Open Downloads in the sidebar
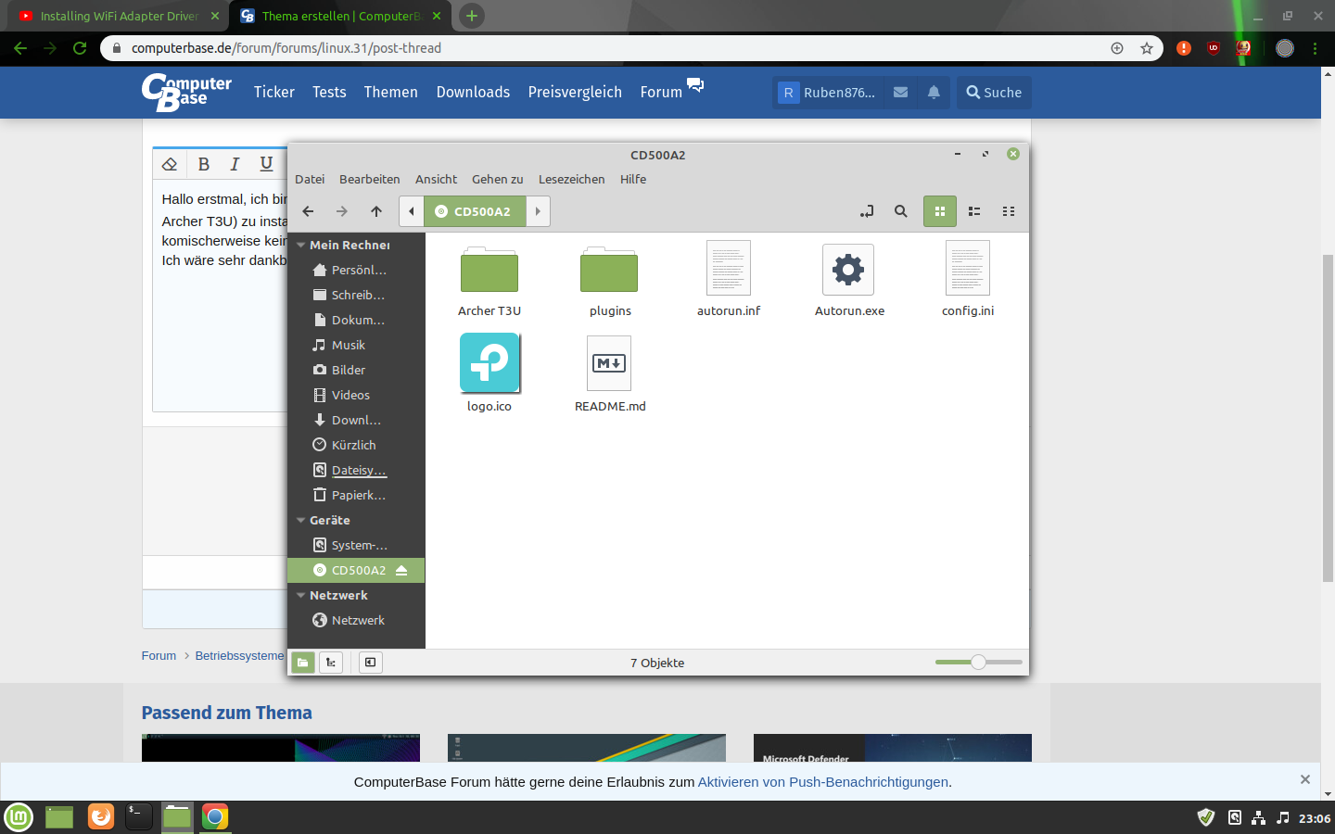 [356, 421]
